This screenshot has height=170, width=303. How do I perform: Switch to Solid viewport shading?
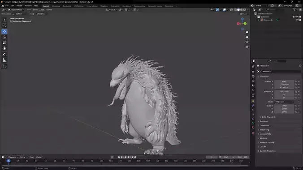238,10
